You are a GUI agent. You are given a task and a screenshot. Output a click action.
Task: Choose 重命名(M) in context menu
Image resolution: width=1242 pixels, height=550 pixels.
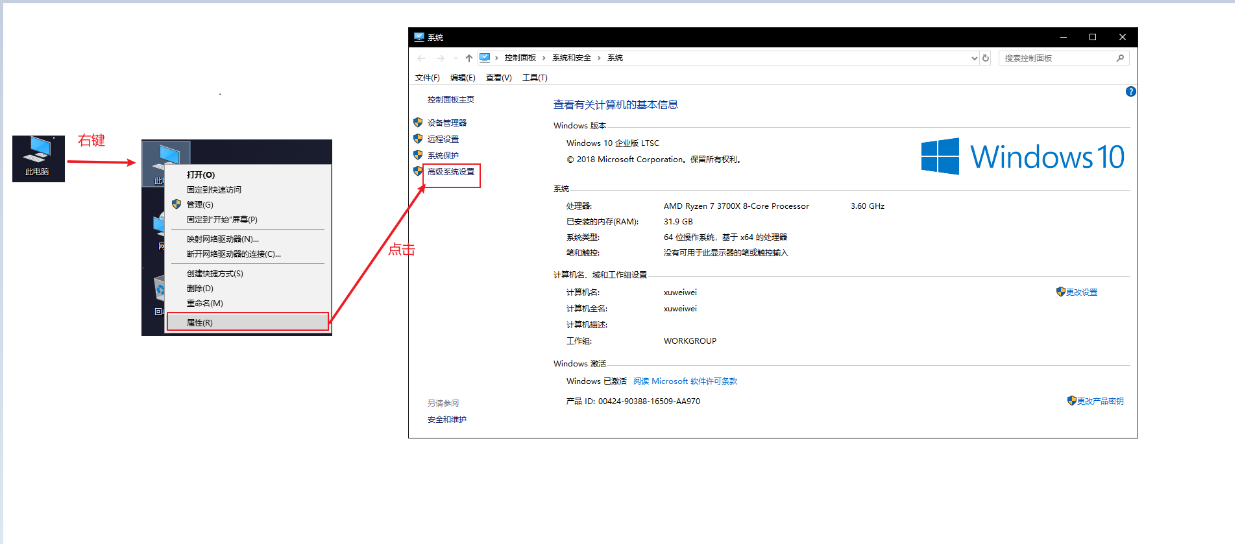pos(248,303)
